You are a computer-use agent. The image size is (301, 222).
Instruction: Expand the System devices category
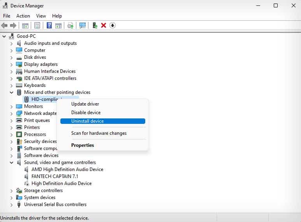click(11, 197)
